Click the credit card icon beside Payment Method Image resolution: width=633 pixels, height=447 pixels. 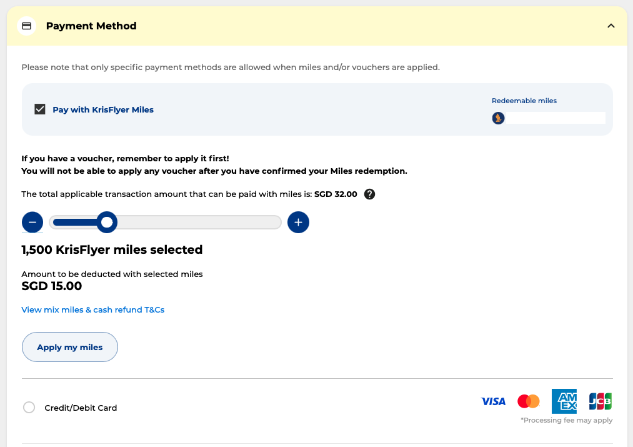pos(27,26)
